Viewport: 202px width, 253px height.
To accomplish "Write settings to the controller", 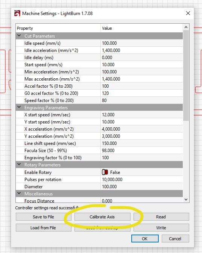I will 161,228.
